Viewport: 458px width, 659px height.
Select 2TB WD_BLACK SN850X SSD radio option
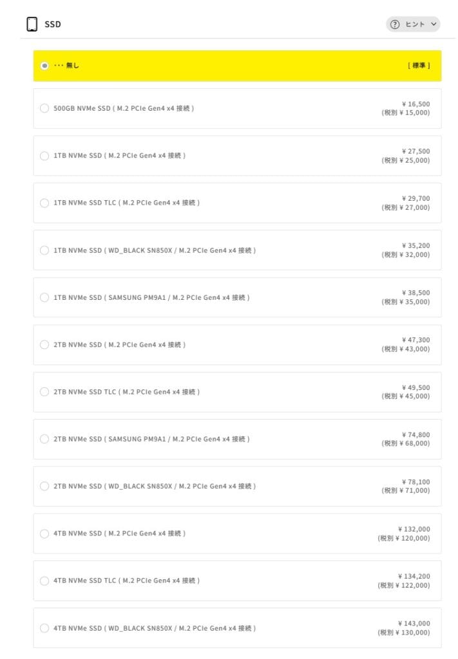click(x=44, y=486)
